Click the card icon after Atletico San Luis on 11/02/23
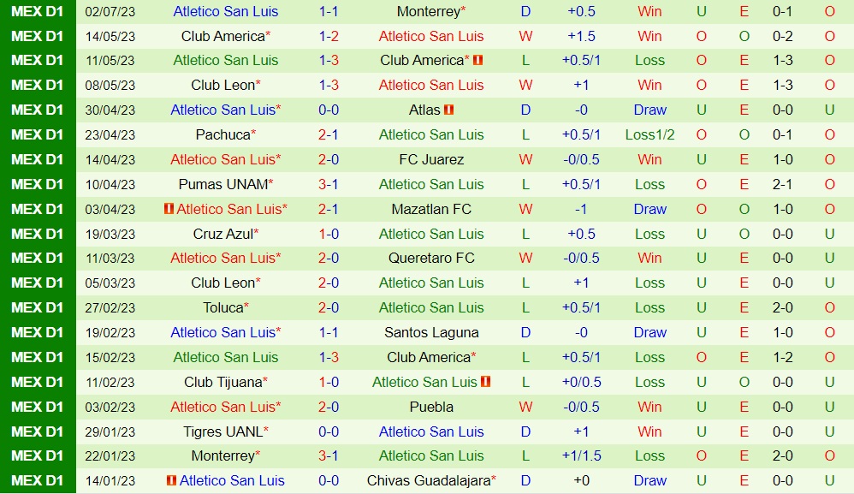 [486, 382]
